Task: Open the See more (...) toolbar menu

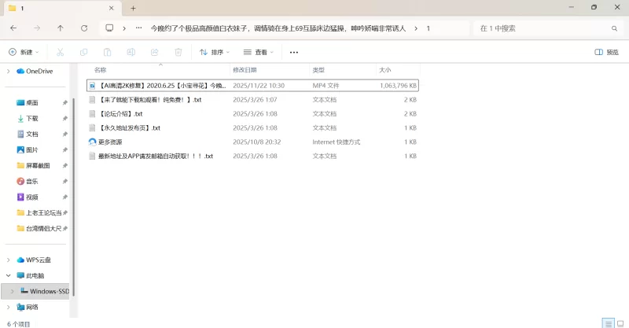Action: point(294,52)
